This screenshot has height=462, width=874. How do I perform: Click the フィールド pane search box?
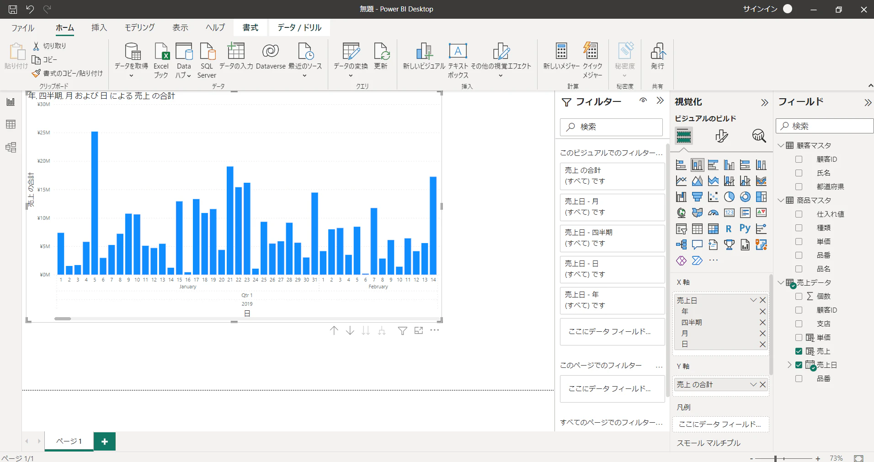(x=825, y=126)
